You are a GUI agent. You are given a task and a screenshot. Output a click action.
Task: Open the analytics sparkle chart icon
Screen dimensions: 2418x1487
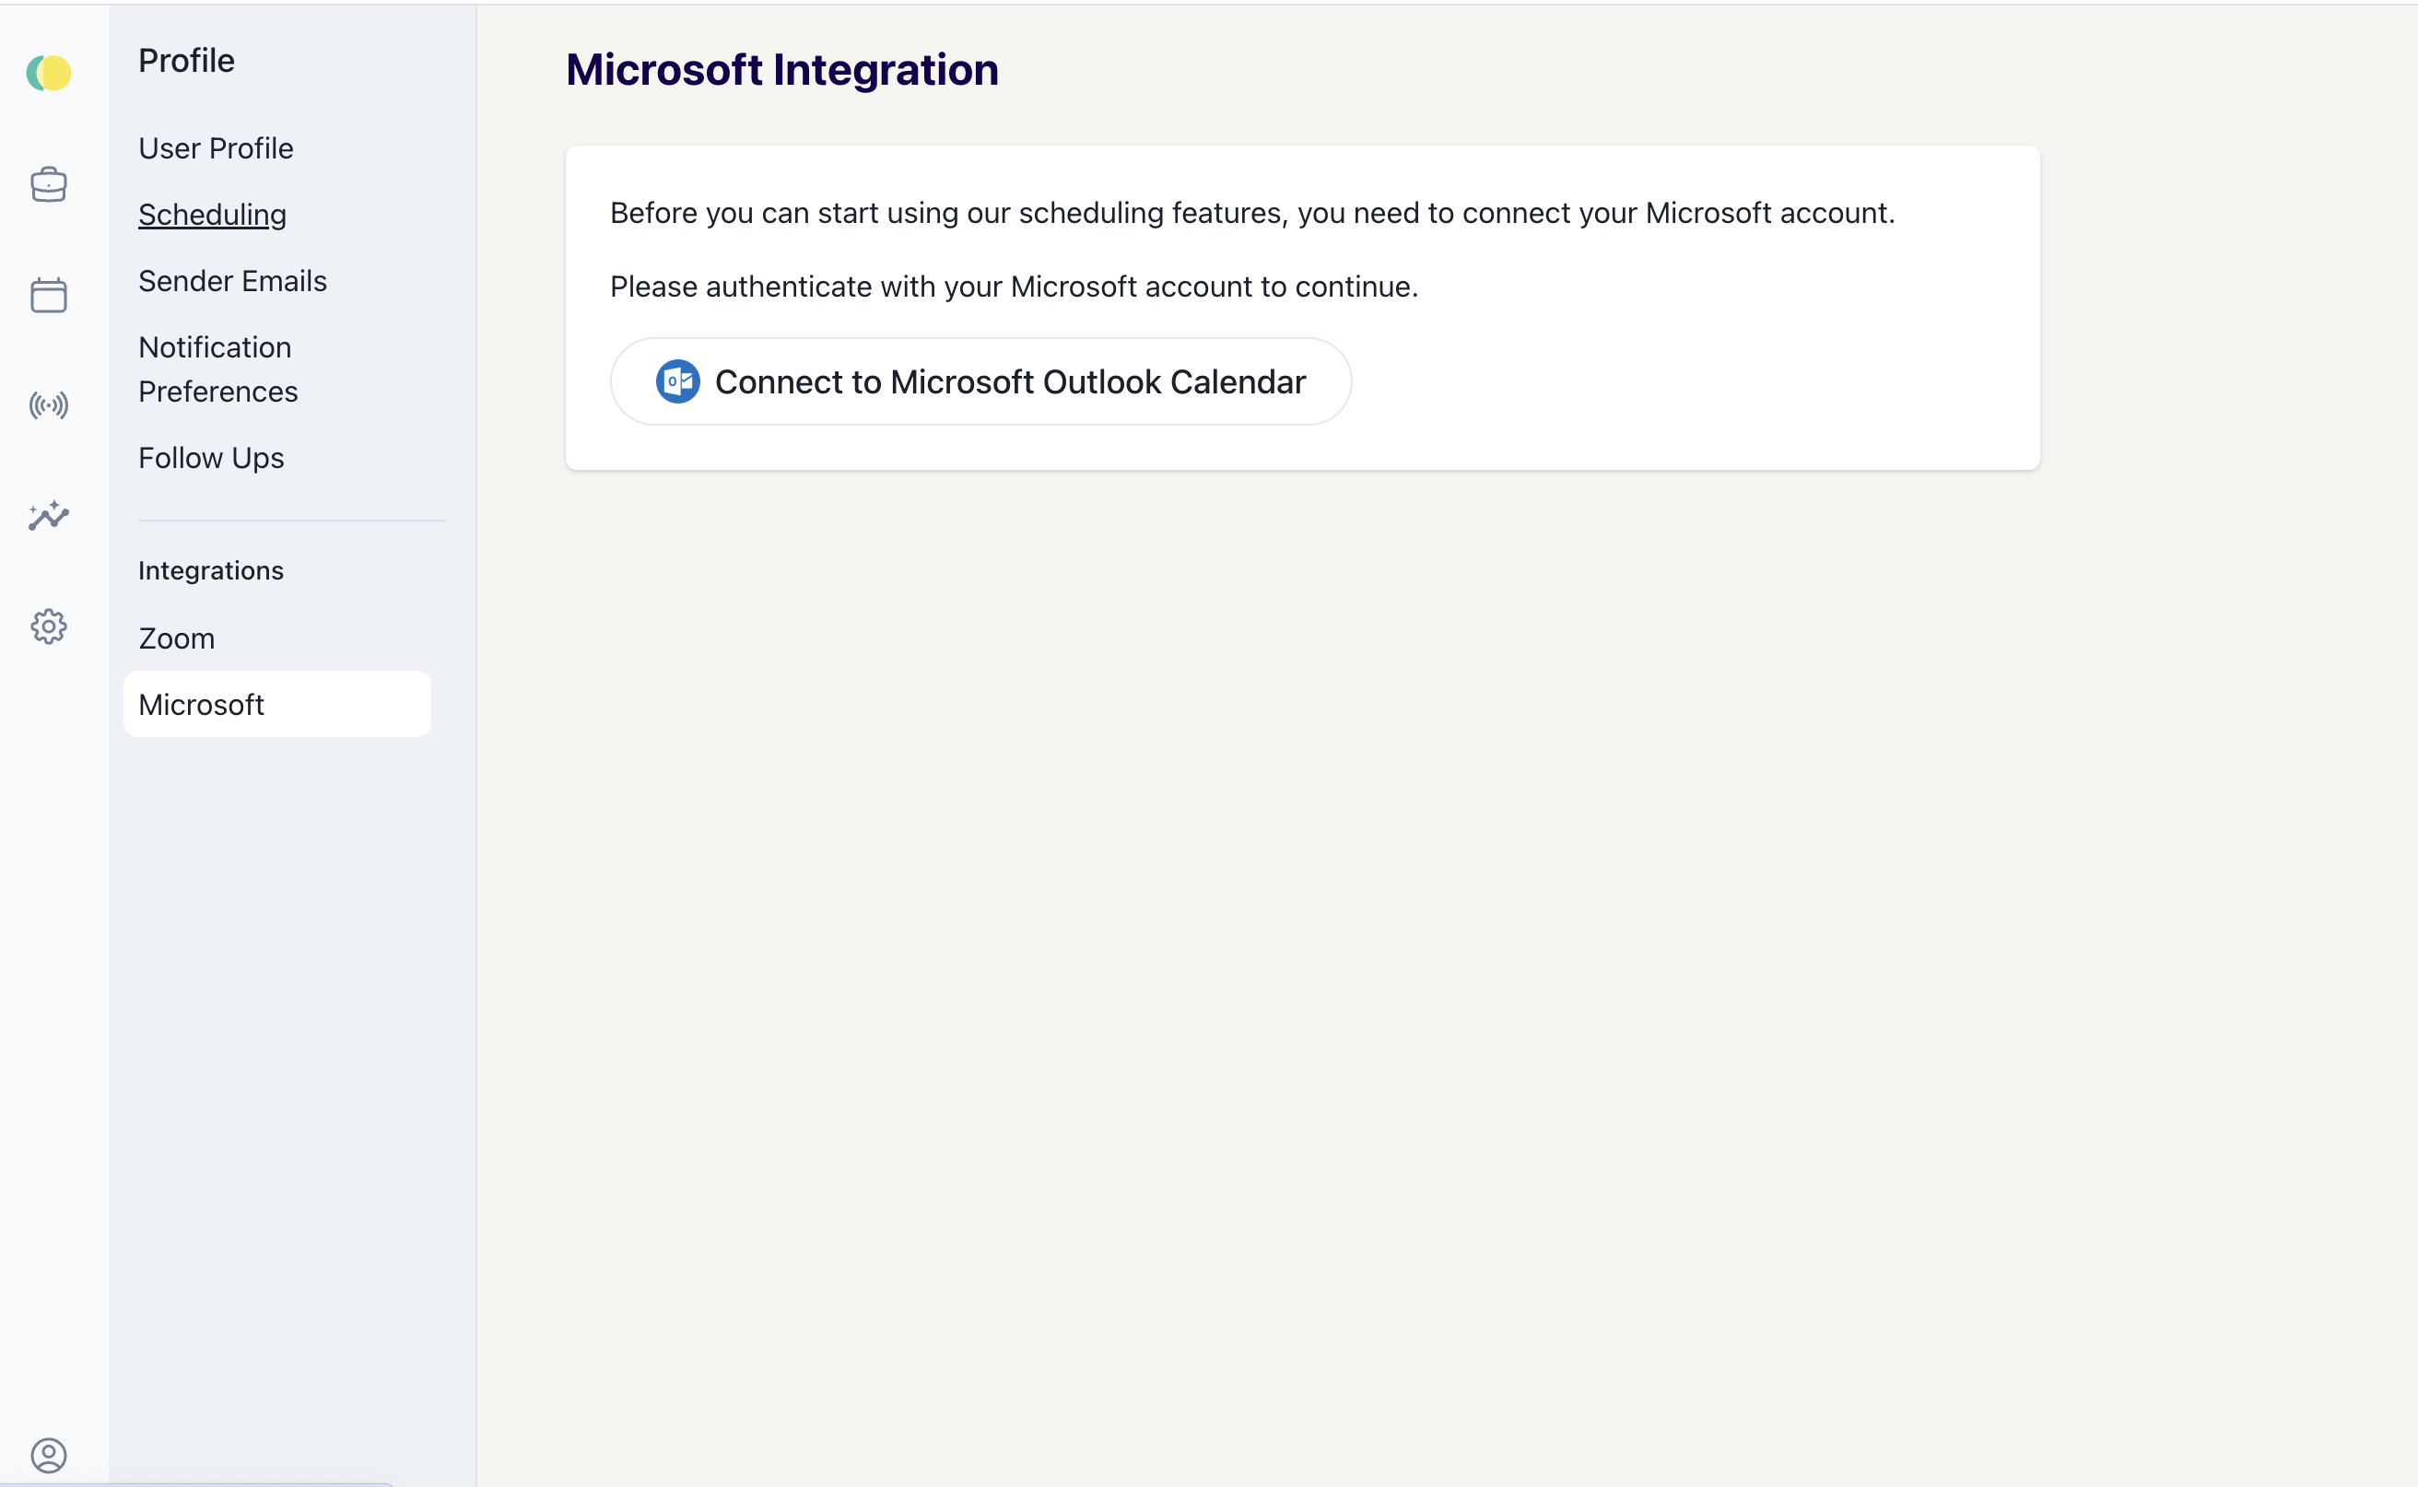pyautogui.click(x=48, y=515)
